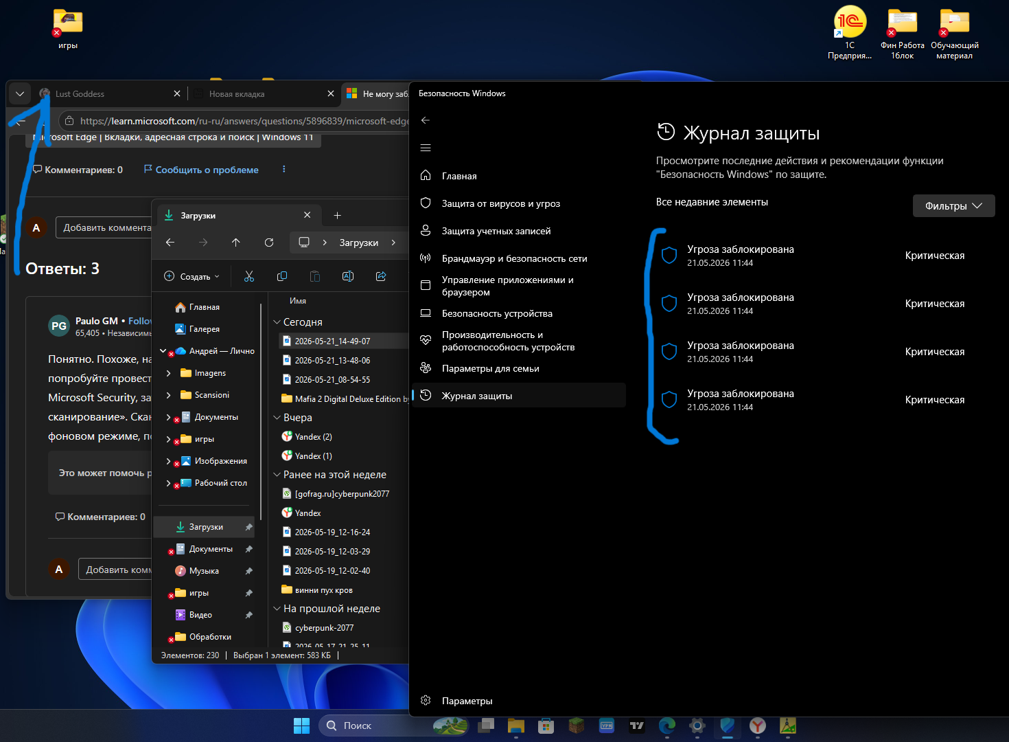Open Yandex Browser from the taskbar
1009x742 pixels.
click(x=758, y=726)
